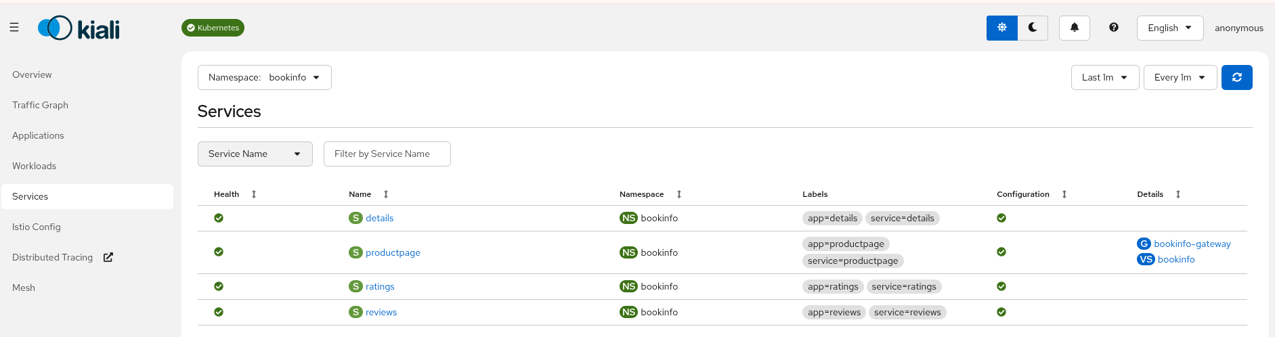Viewport: 1275px width, 337px height.
Task: Sort by Configuration column
Action: click(1064, 194)
